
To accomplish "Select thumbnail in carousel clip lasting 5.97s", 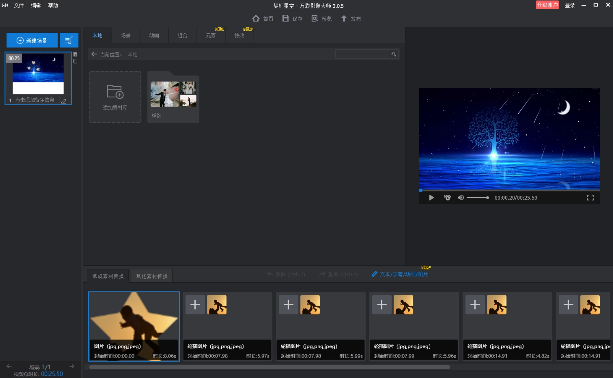I will (217, 305).
